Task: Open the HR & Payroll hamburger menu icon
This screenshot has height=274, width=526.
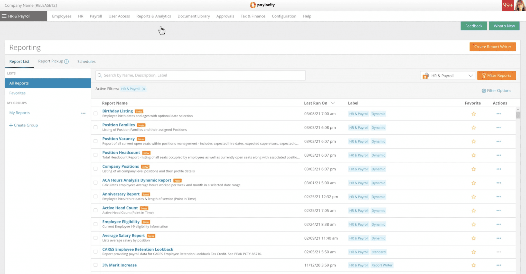Action: click(4, 16)
